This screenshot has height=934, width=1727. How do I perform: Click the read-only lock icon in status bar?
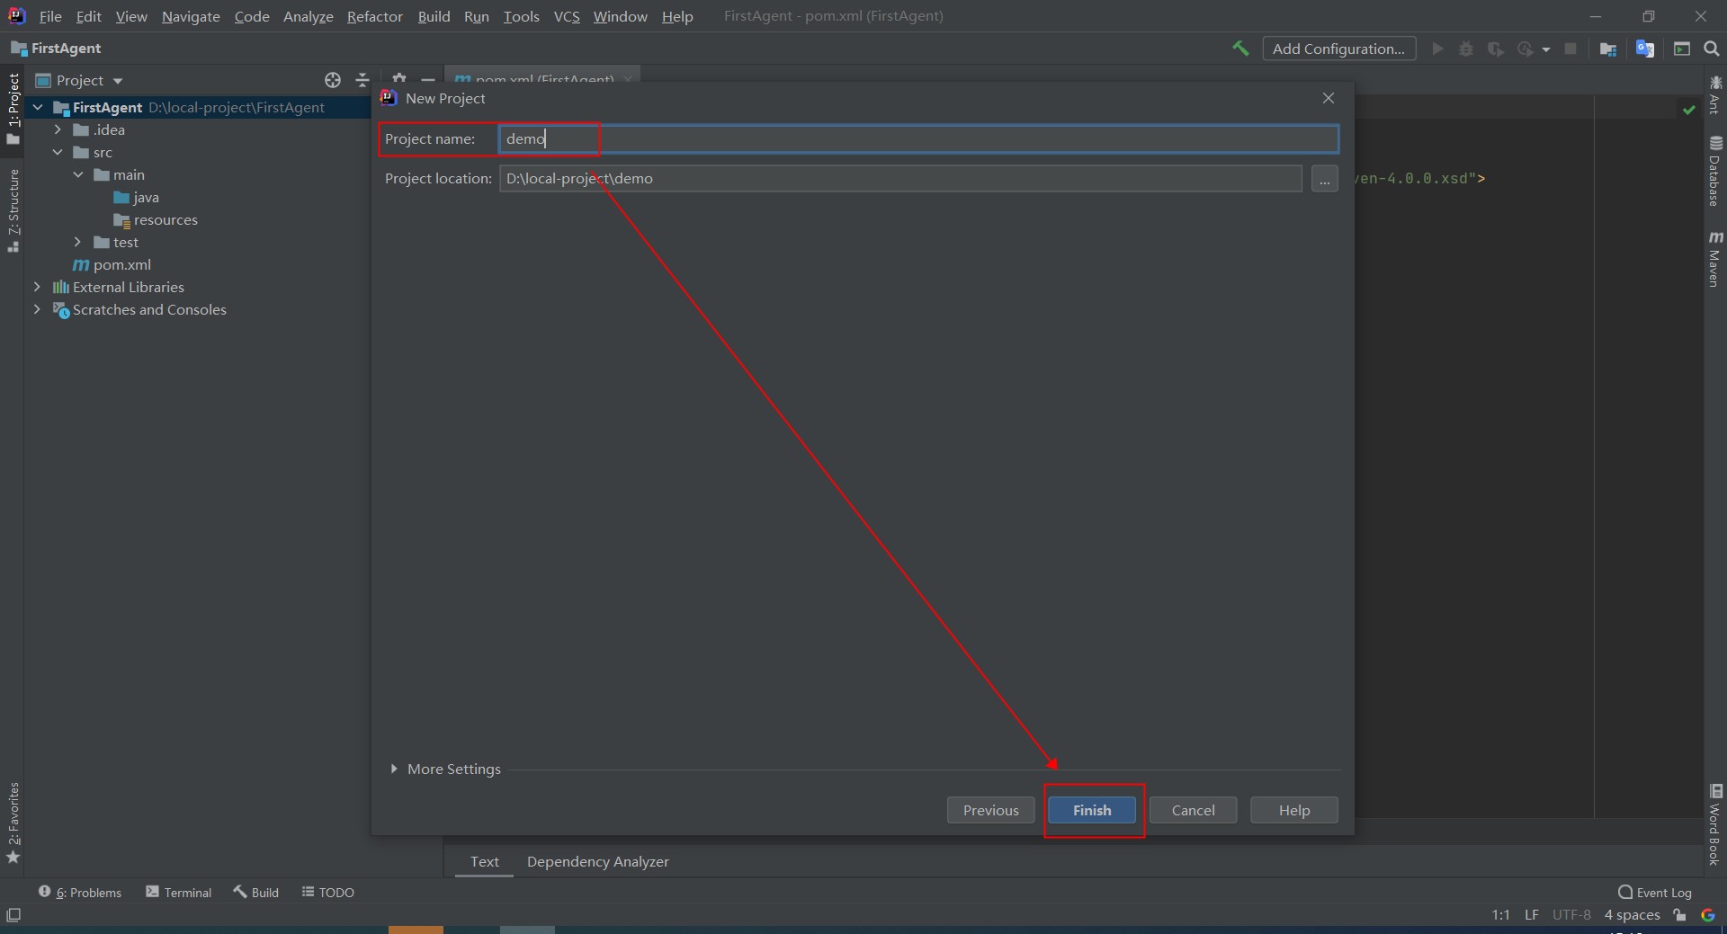point(1679,915)
